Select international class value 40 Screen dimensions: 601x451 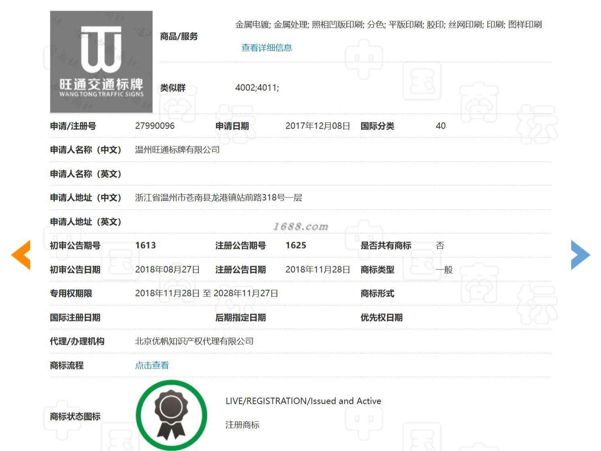point(440,126)
